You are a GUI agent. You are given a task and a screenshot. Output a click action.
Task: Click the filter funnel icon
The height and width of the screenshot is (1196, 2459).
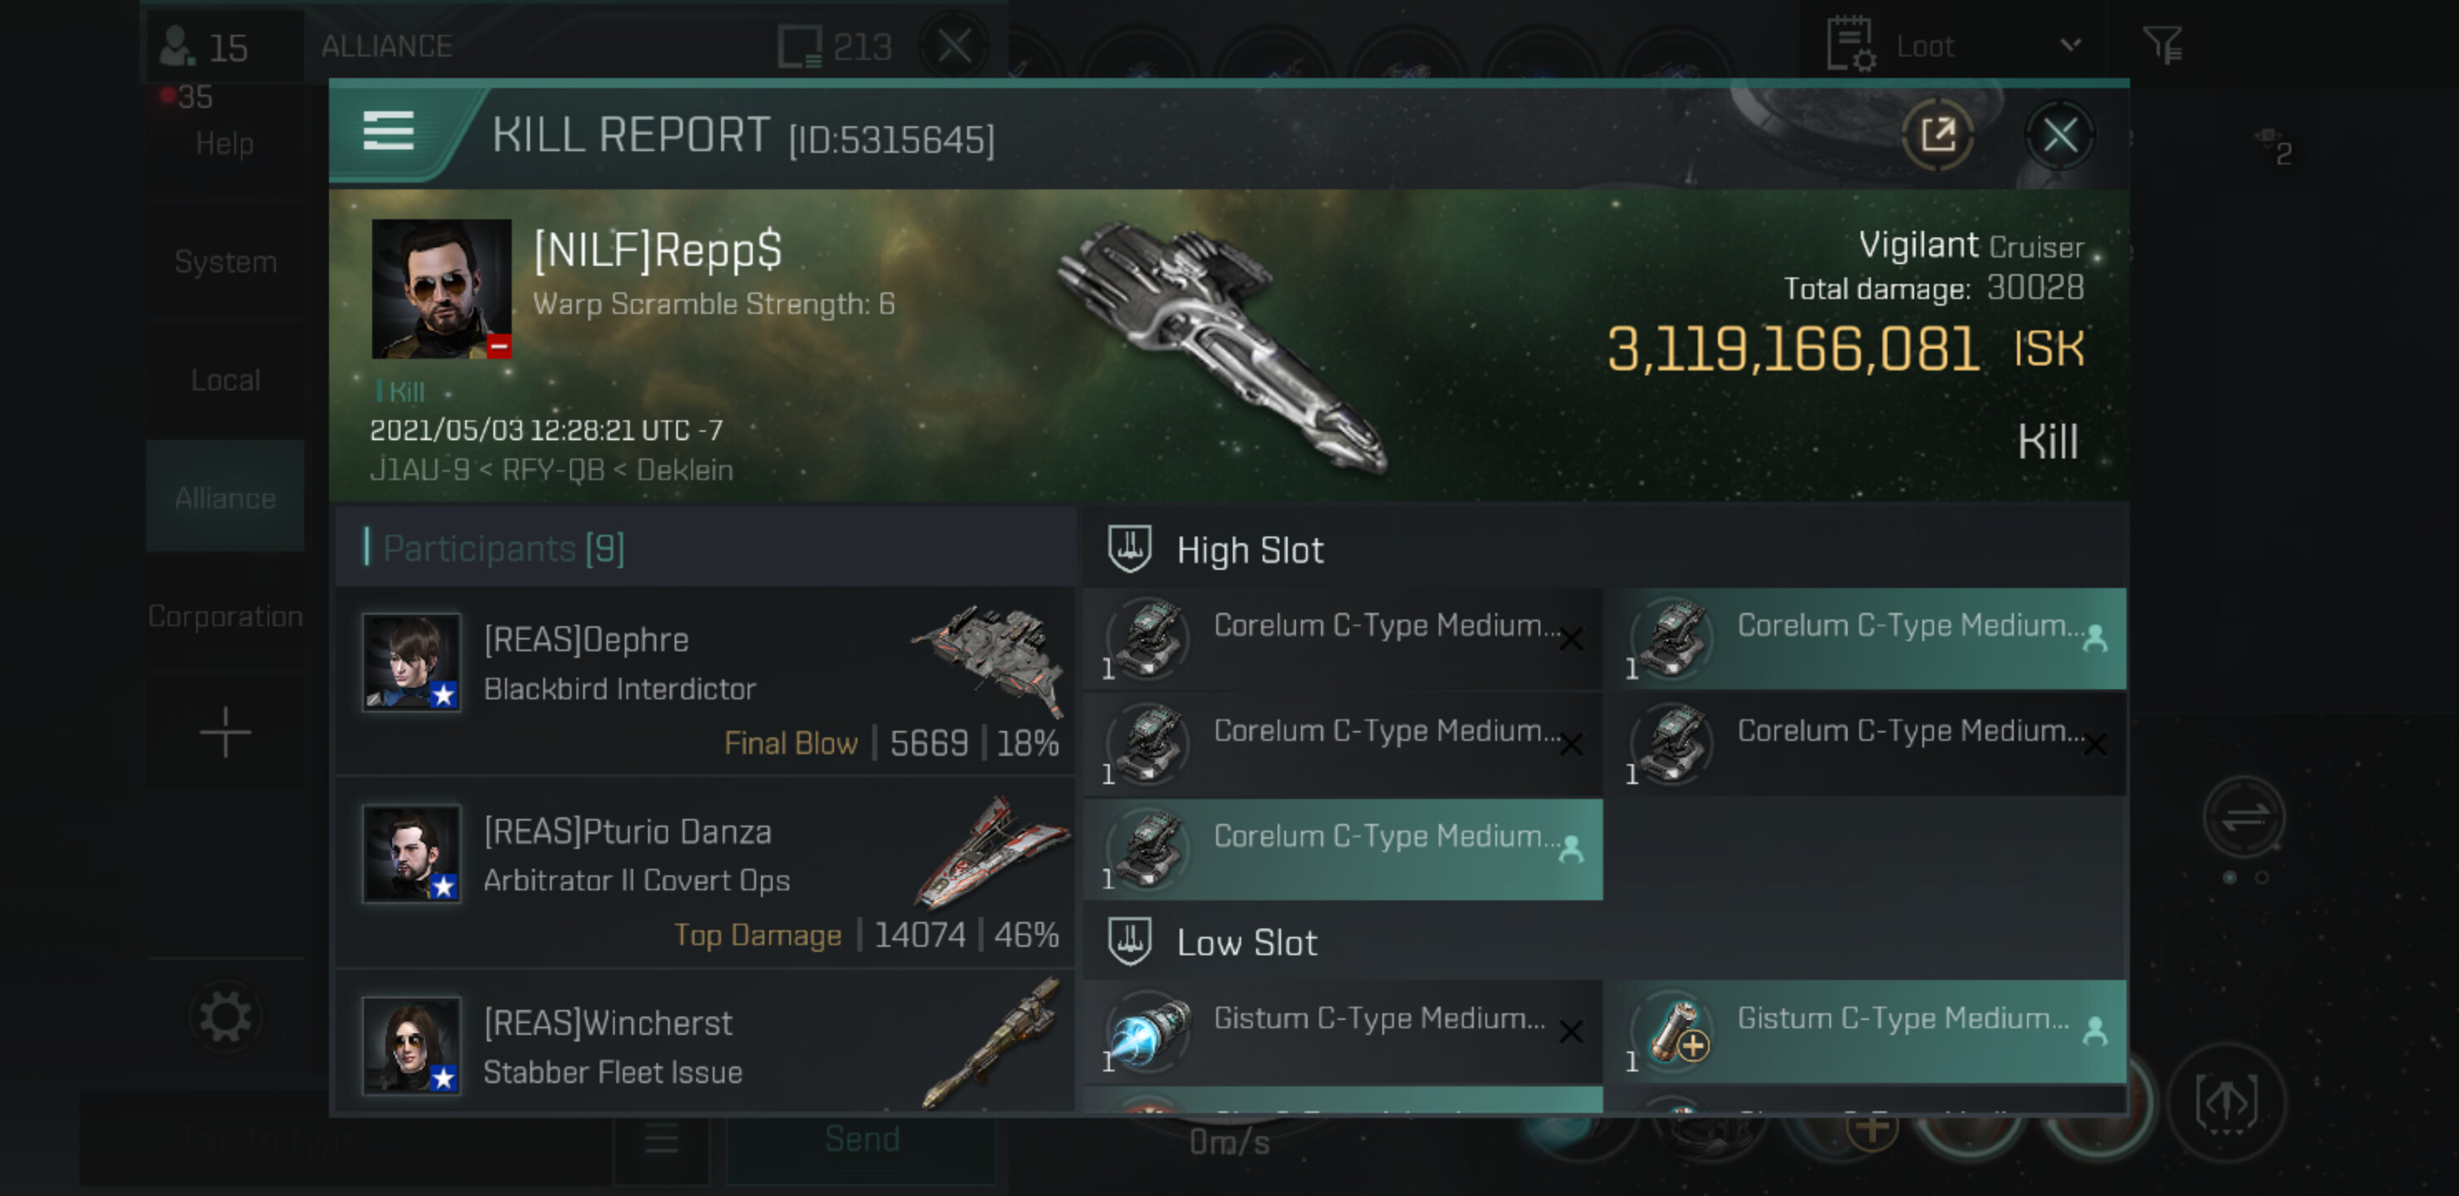pyautogui.click(x=2162, y=45)
